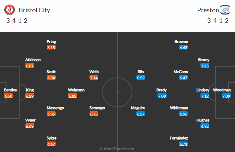Click Bristol City's 3-4-1-2 formation text
The width and height of the screenshot is (235, 152).
(x=17, y=21)
